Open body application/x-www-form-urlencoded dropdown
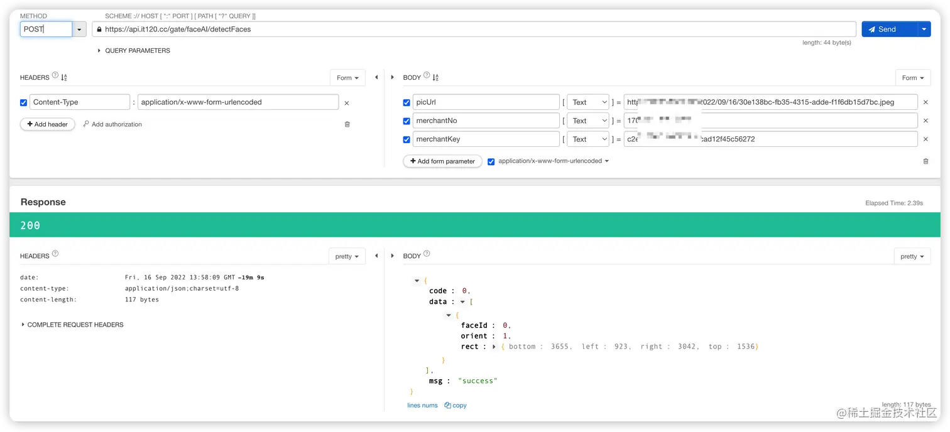 (554, 161)
